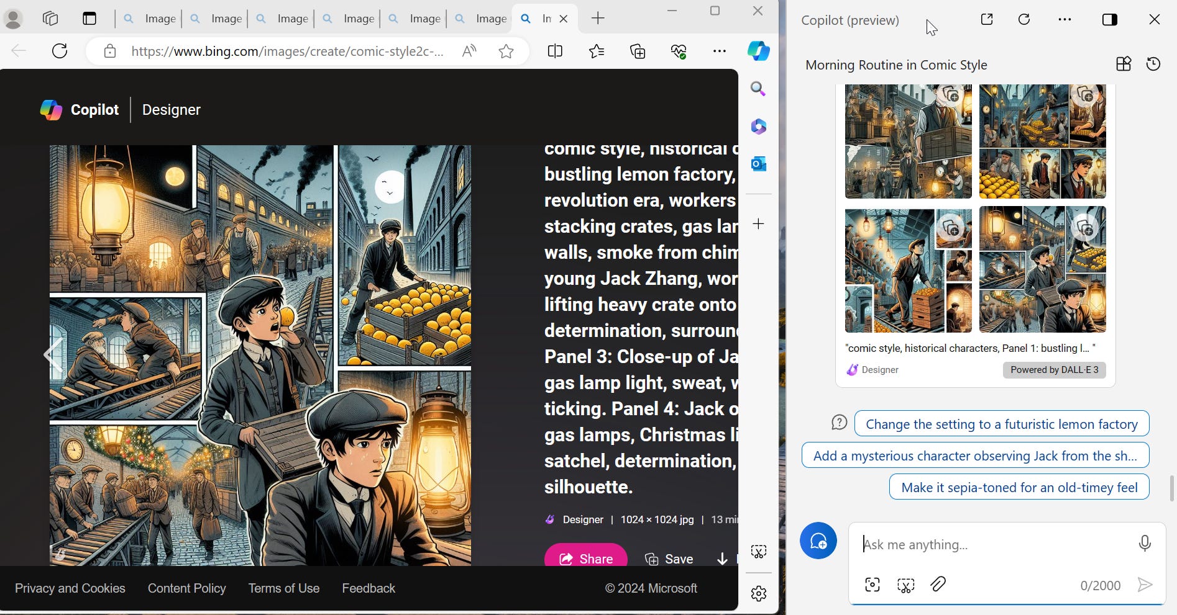The width and height of the screenshot is (1177, 615).
Task: Open the Workspaces icon in title bar
Action: pos(50,19)
